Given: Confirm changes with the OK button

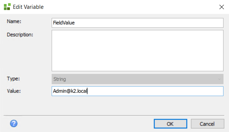Looking at the screenshot, I should pyautogui.click(x=170, y=124).
